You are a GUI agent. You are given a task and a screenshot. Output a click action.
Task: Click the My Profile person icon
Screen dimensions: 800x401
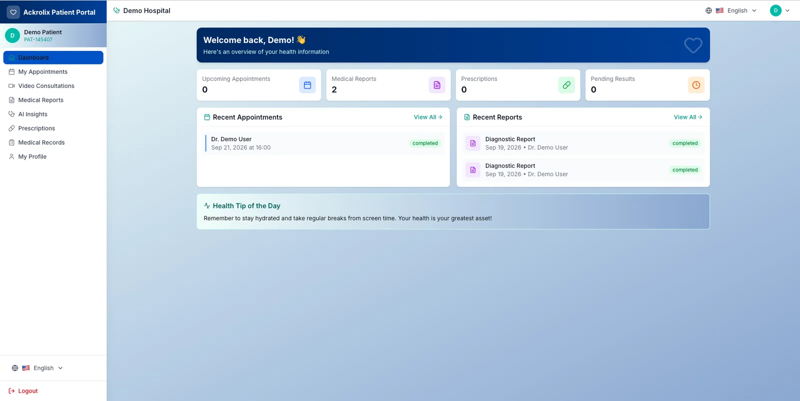tap(11, 157)
